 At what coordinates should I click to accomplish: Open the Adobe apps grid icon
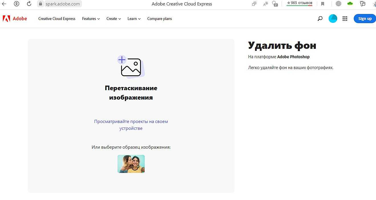pyautogui.click(x=345, y=19)
